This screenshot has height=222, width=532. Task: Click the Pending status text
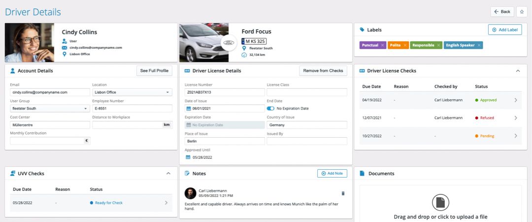click(487, 136)
